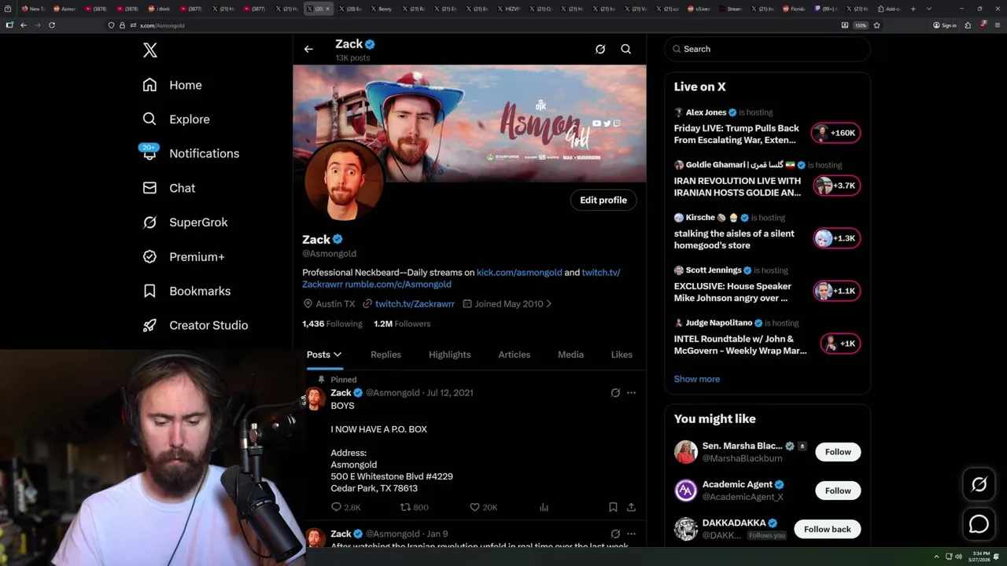Reload the page in browser toolbar
Viewport: 1007px width, 566px height.
click(x=52, y=25)
